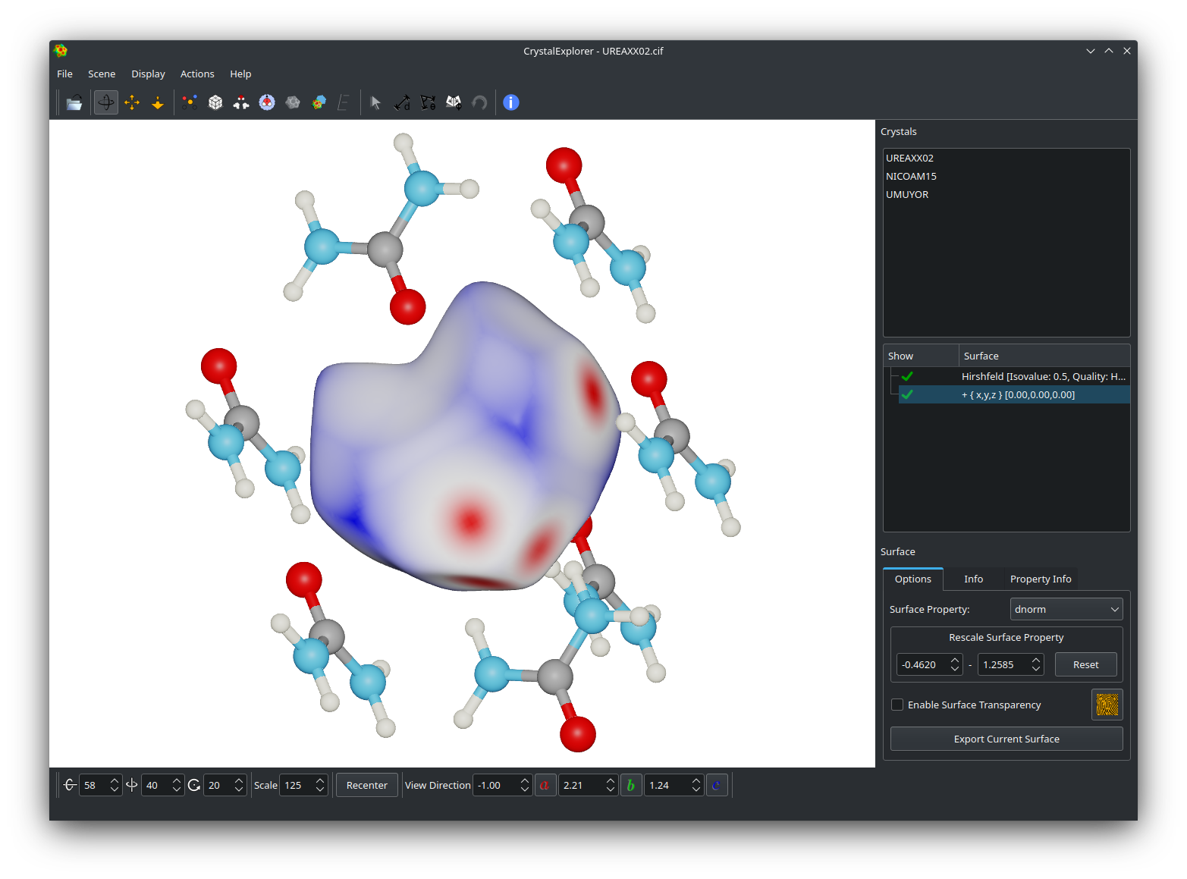Screen dimensions: 1187x879
Task: Click the fingerprint plot icon button
Action: click(x=1107, y=705)
